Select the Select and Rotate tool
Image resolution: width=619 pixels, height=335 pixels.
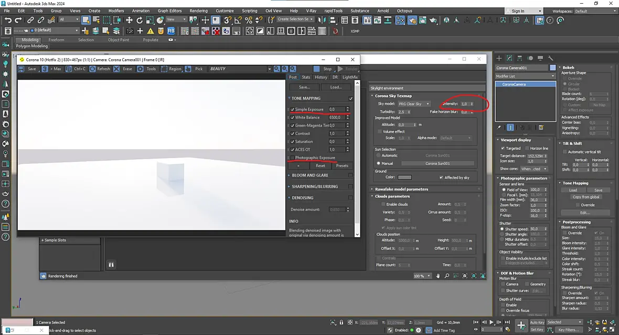click(140, 20)
